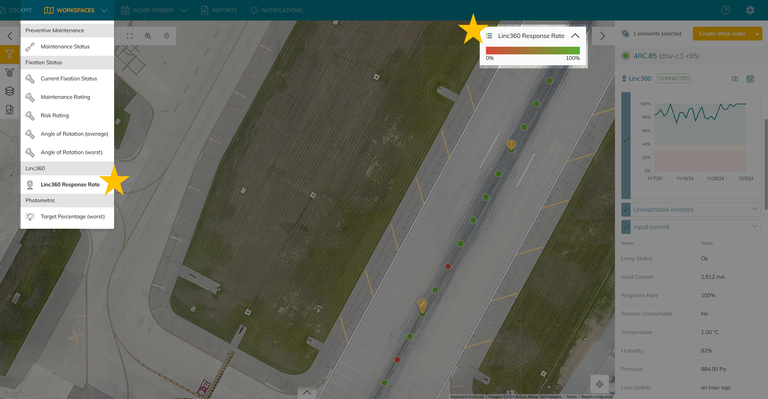Click the red-to-green response rate color bar
The image size is (768, 399).
point(533,50)
